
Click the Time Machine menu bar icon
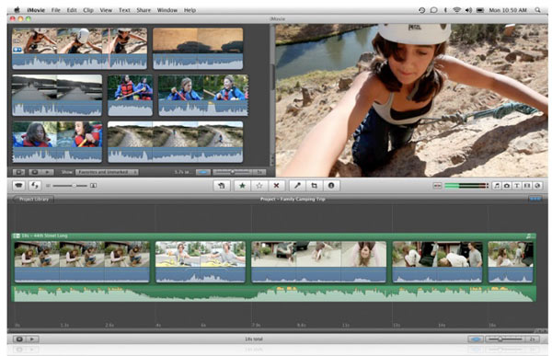coord(421,10)
